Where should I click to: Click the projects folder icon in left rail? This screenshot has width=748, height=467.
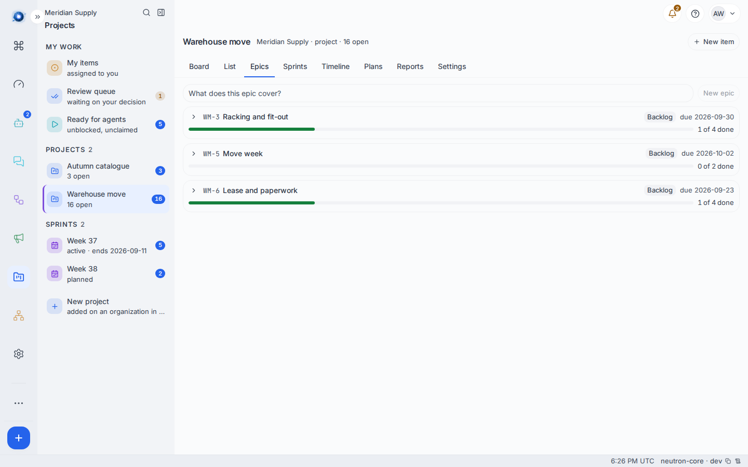[19, 277]
